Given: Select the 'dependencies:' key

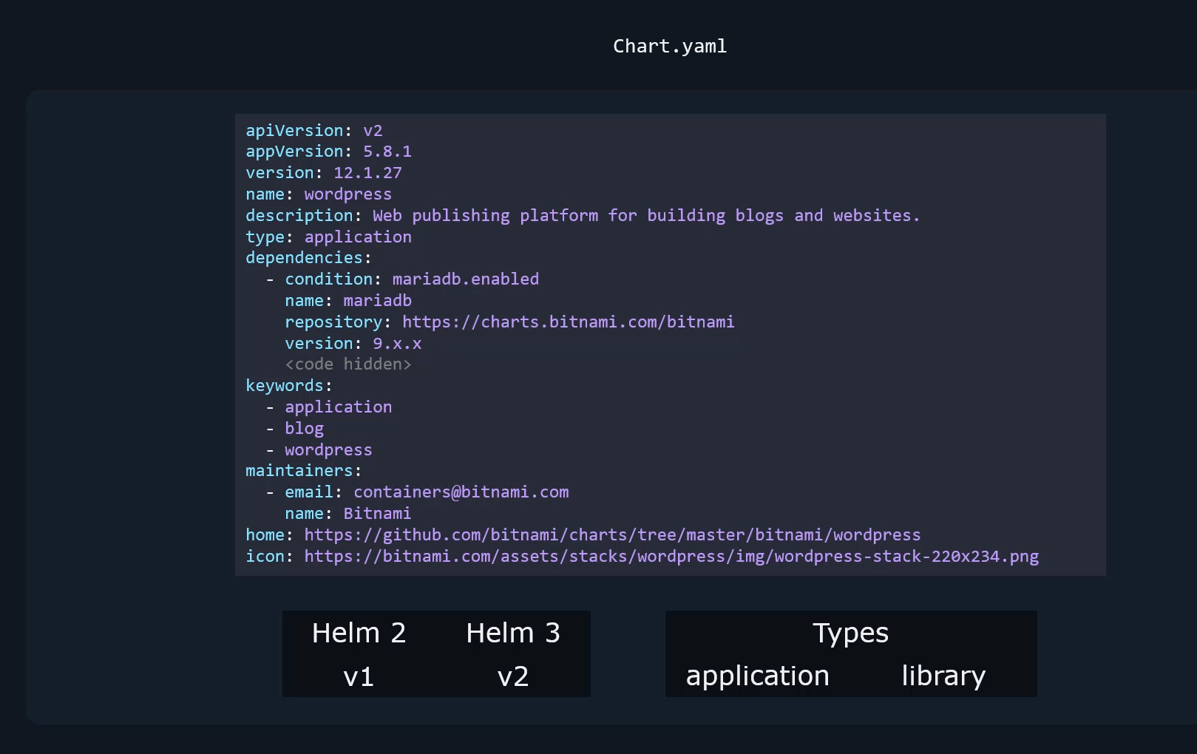Looking at the screenshot, I should [x=308, y=258].
